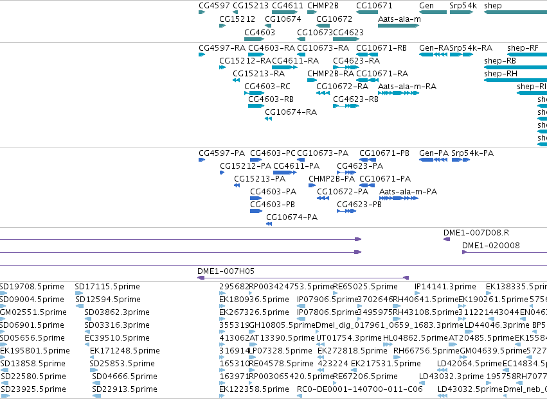547x399 pixels.
Task: Open the CG10673-PA protein label
Action: pos(322,153)
